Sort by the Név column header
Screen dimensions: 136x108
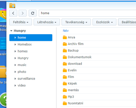pos(66,31)
